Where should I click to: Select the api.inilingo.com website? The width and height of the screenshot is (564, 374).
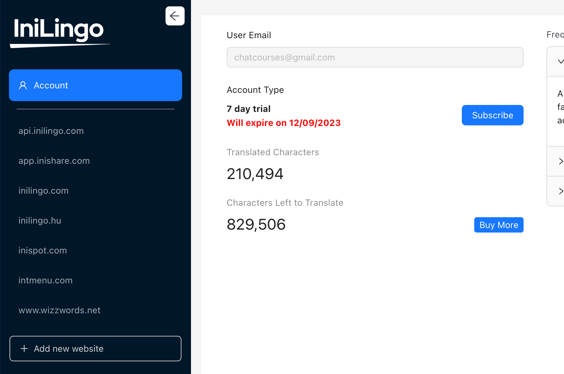[51, 131]
